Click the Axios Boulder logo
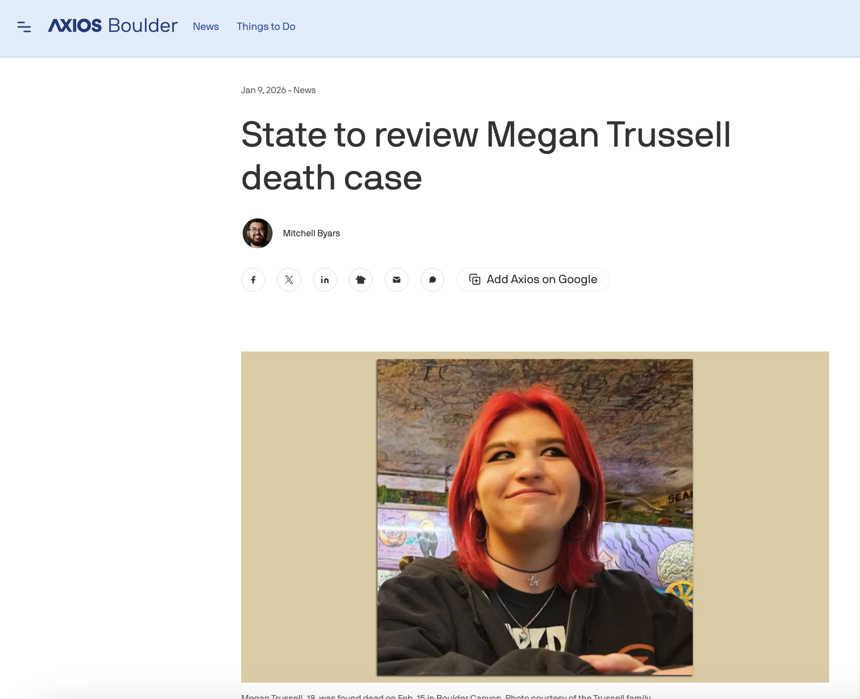860x699 pixels. [112, 26]
